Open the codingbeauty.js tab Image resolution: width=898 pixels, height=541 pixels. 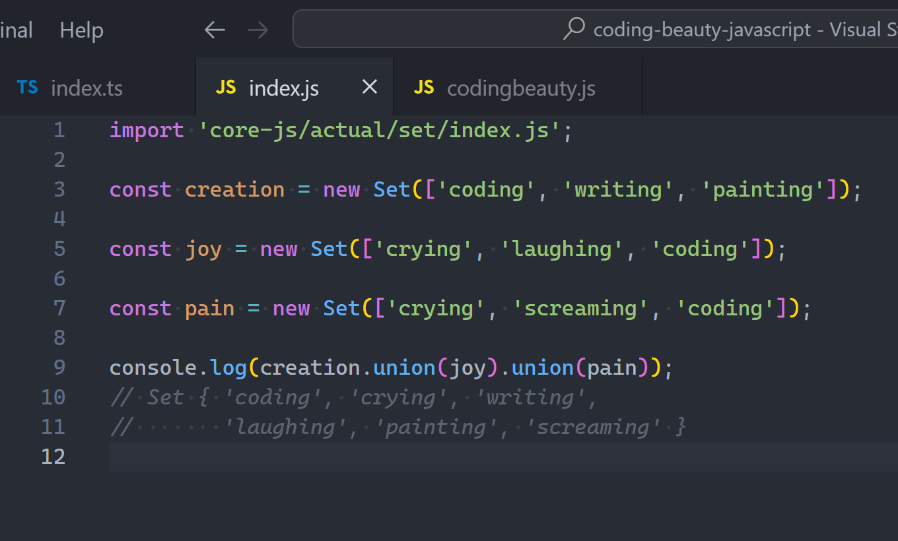point(518,87)
